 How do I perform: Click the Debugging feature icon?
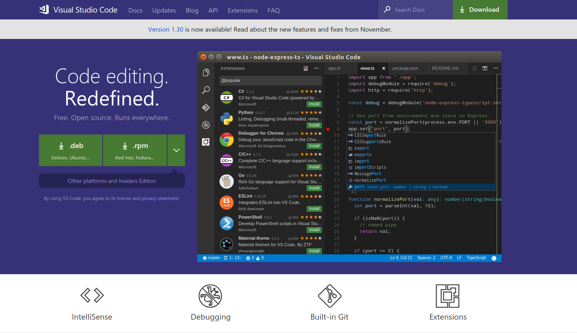click(210, 296)
